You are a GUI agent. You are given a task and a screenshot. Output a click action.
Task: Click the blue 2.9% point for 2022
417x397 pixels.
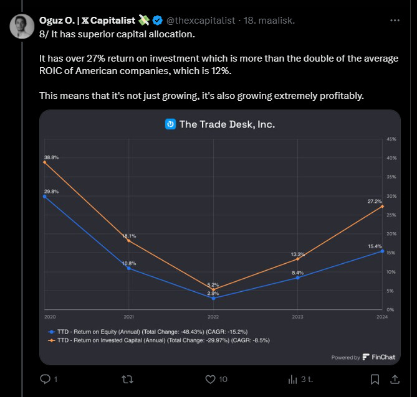[213, 298]
